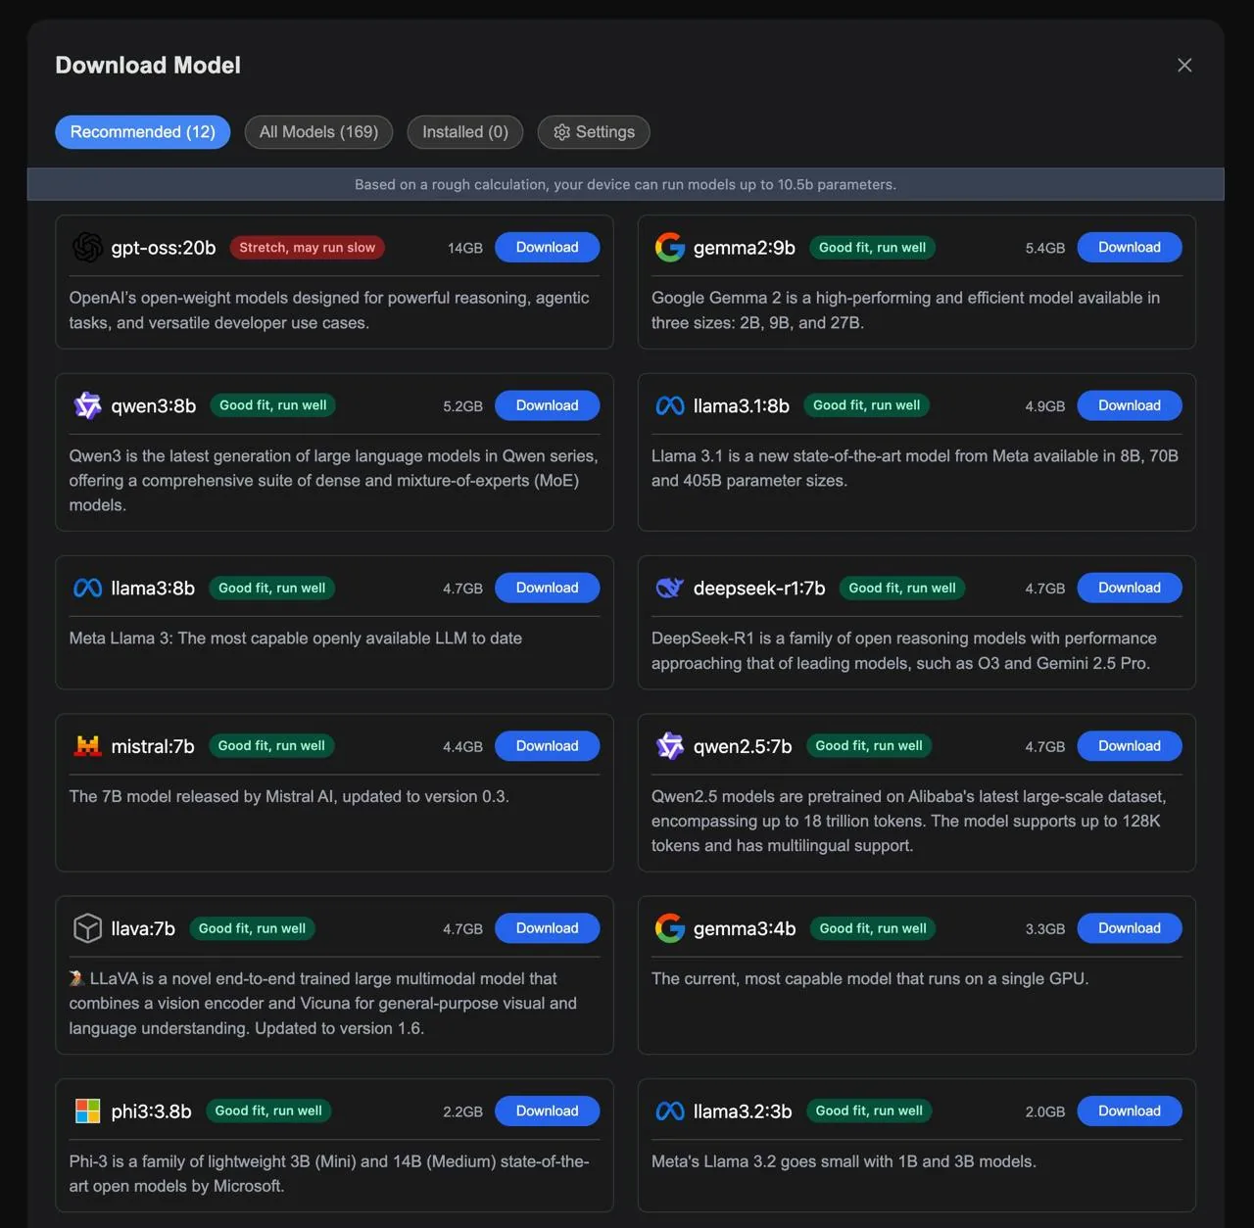Screen dimensions: 1254x1228
Task: Click the Google logo beside gemma2:9b
Action: (670, 248)
